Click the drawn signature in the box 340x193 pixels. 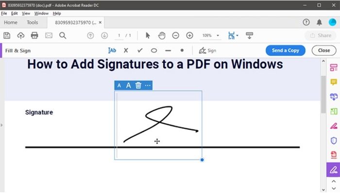tap(161, 124)
